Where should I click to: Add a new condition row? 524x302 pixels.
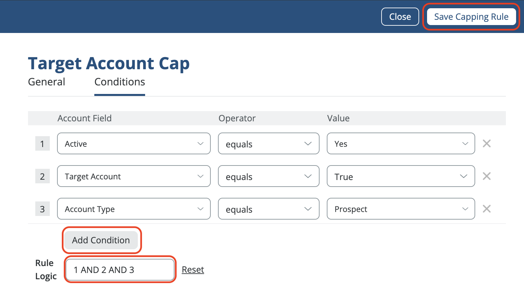pos(101,240)
